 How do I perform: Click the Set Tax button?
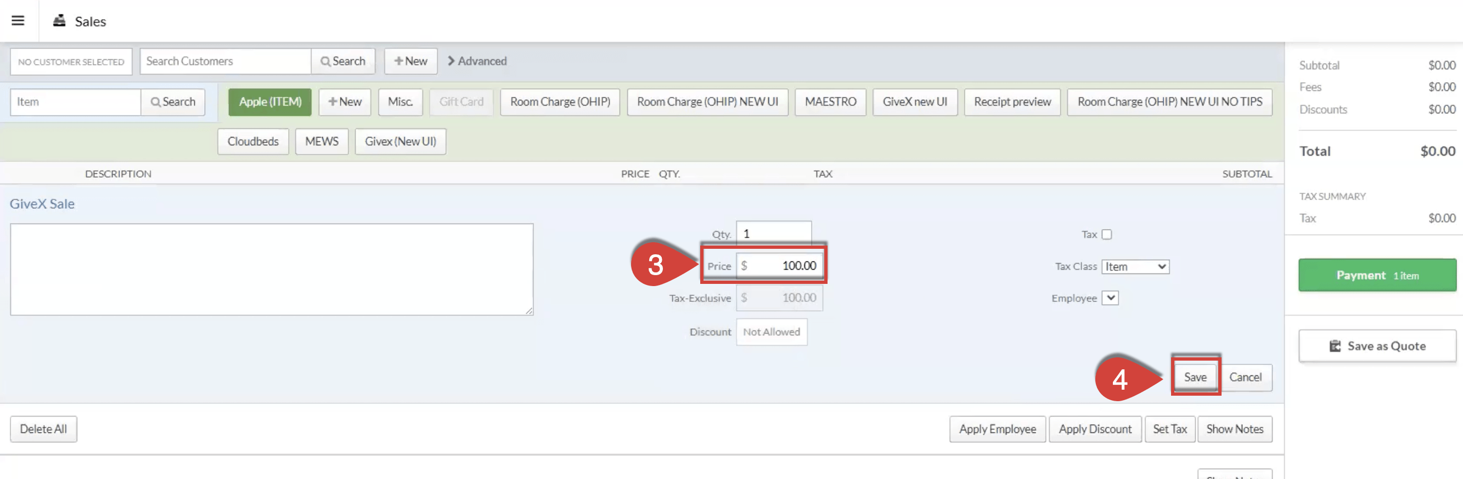pyautogui.click(x=1169, y=429)
